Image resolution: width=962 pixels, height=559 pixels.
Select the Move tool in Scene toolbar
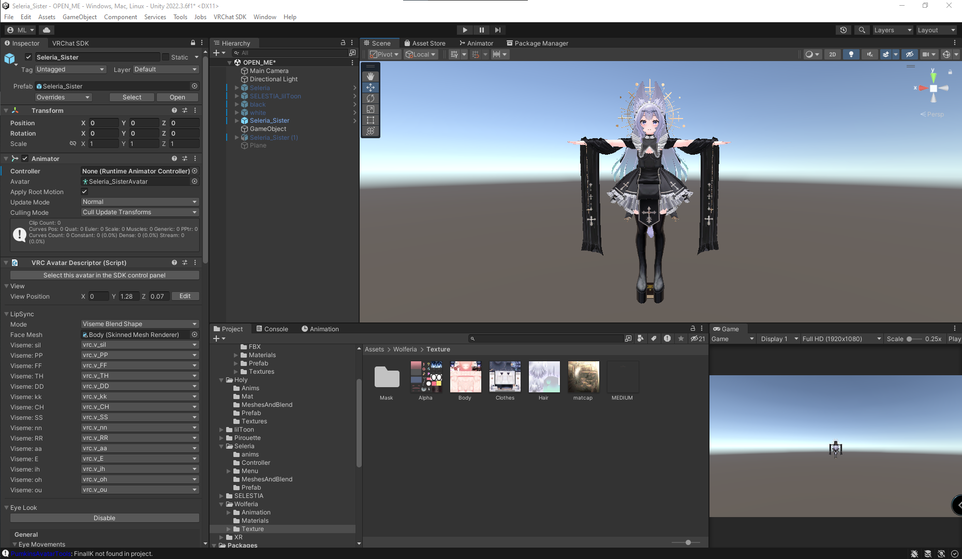click(371, 87)
